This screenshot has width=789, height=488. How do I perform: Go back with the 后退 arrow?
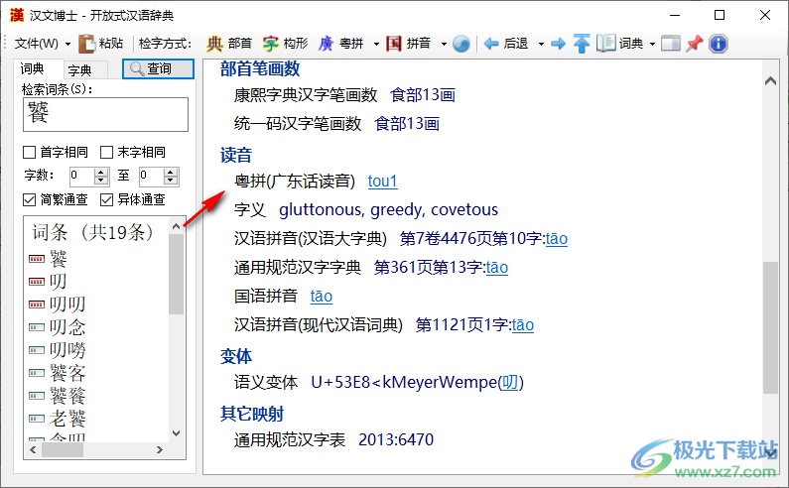(x=491, y=44)
